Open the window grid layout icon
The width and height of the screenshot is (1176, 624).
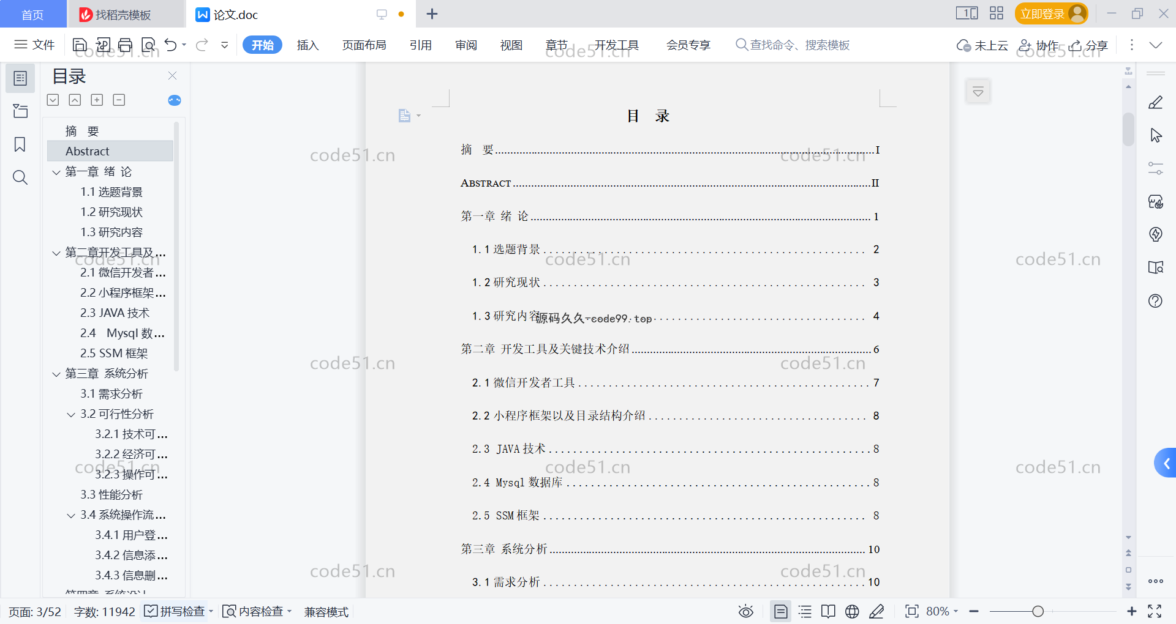[x=997, y=13]
